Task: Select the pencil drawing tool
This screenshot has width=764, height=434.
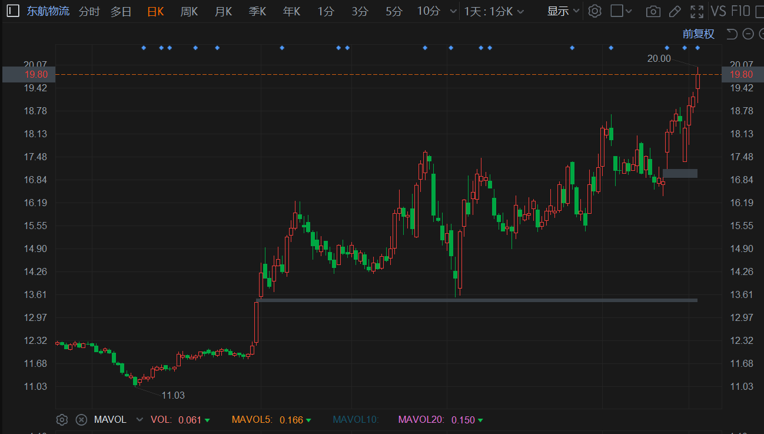Action: tap(675, 11)
